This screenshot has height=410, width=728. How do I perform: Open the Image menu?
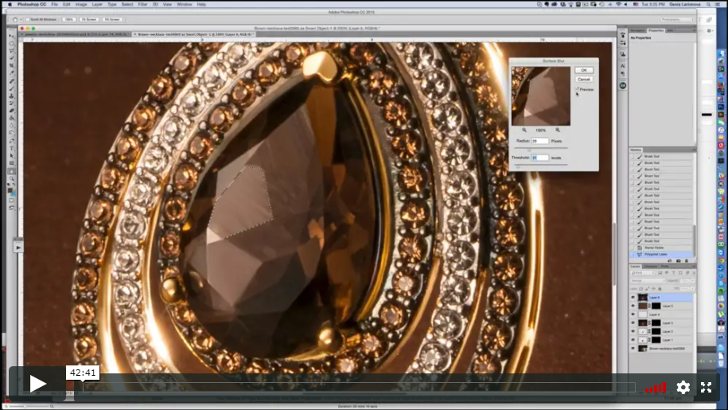click(x=81, y=4)
